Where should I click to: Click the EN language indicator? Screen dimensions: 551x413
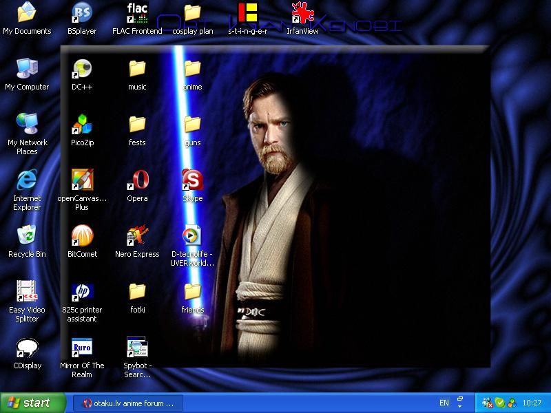click(444, 403)
